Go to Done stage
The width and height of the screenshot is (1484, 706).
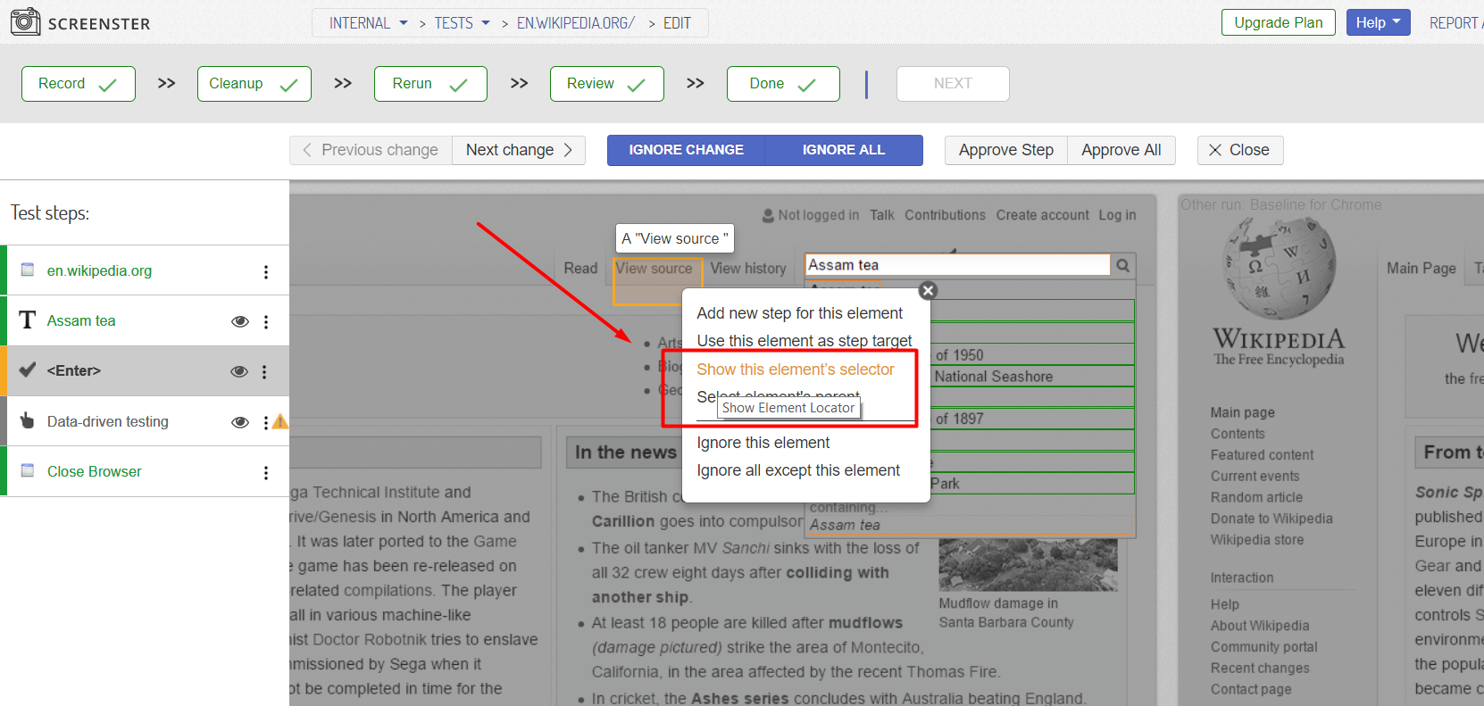point(783,84)
